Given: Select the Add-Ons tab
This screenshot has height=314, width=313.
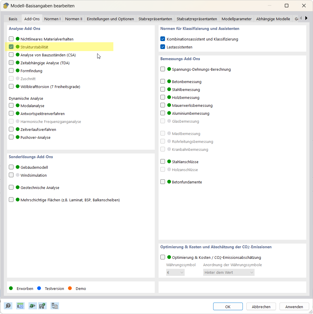Looking at the screenshot, I should click(32, 19).
